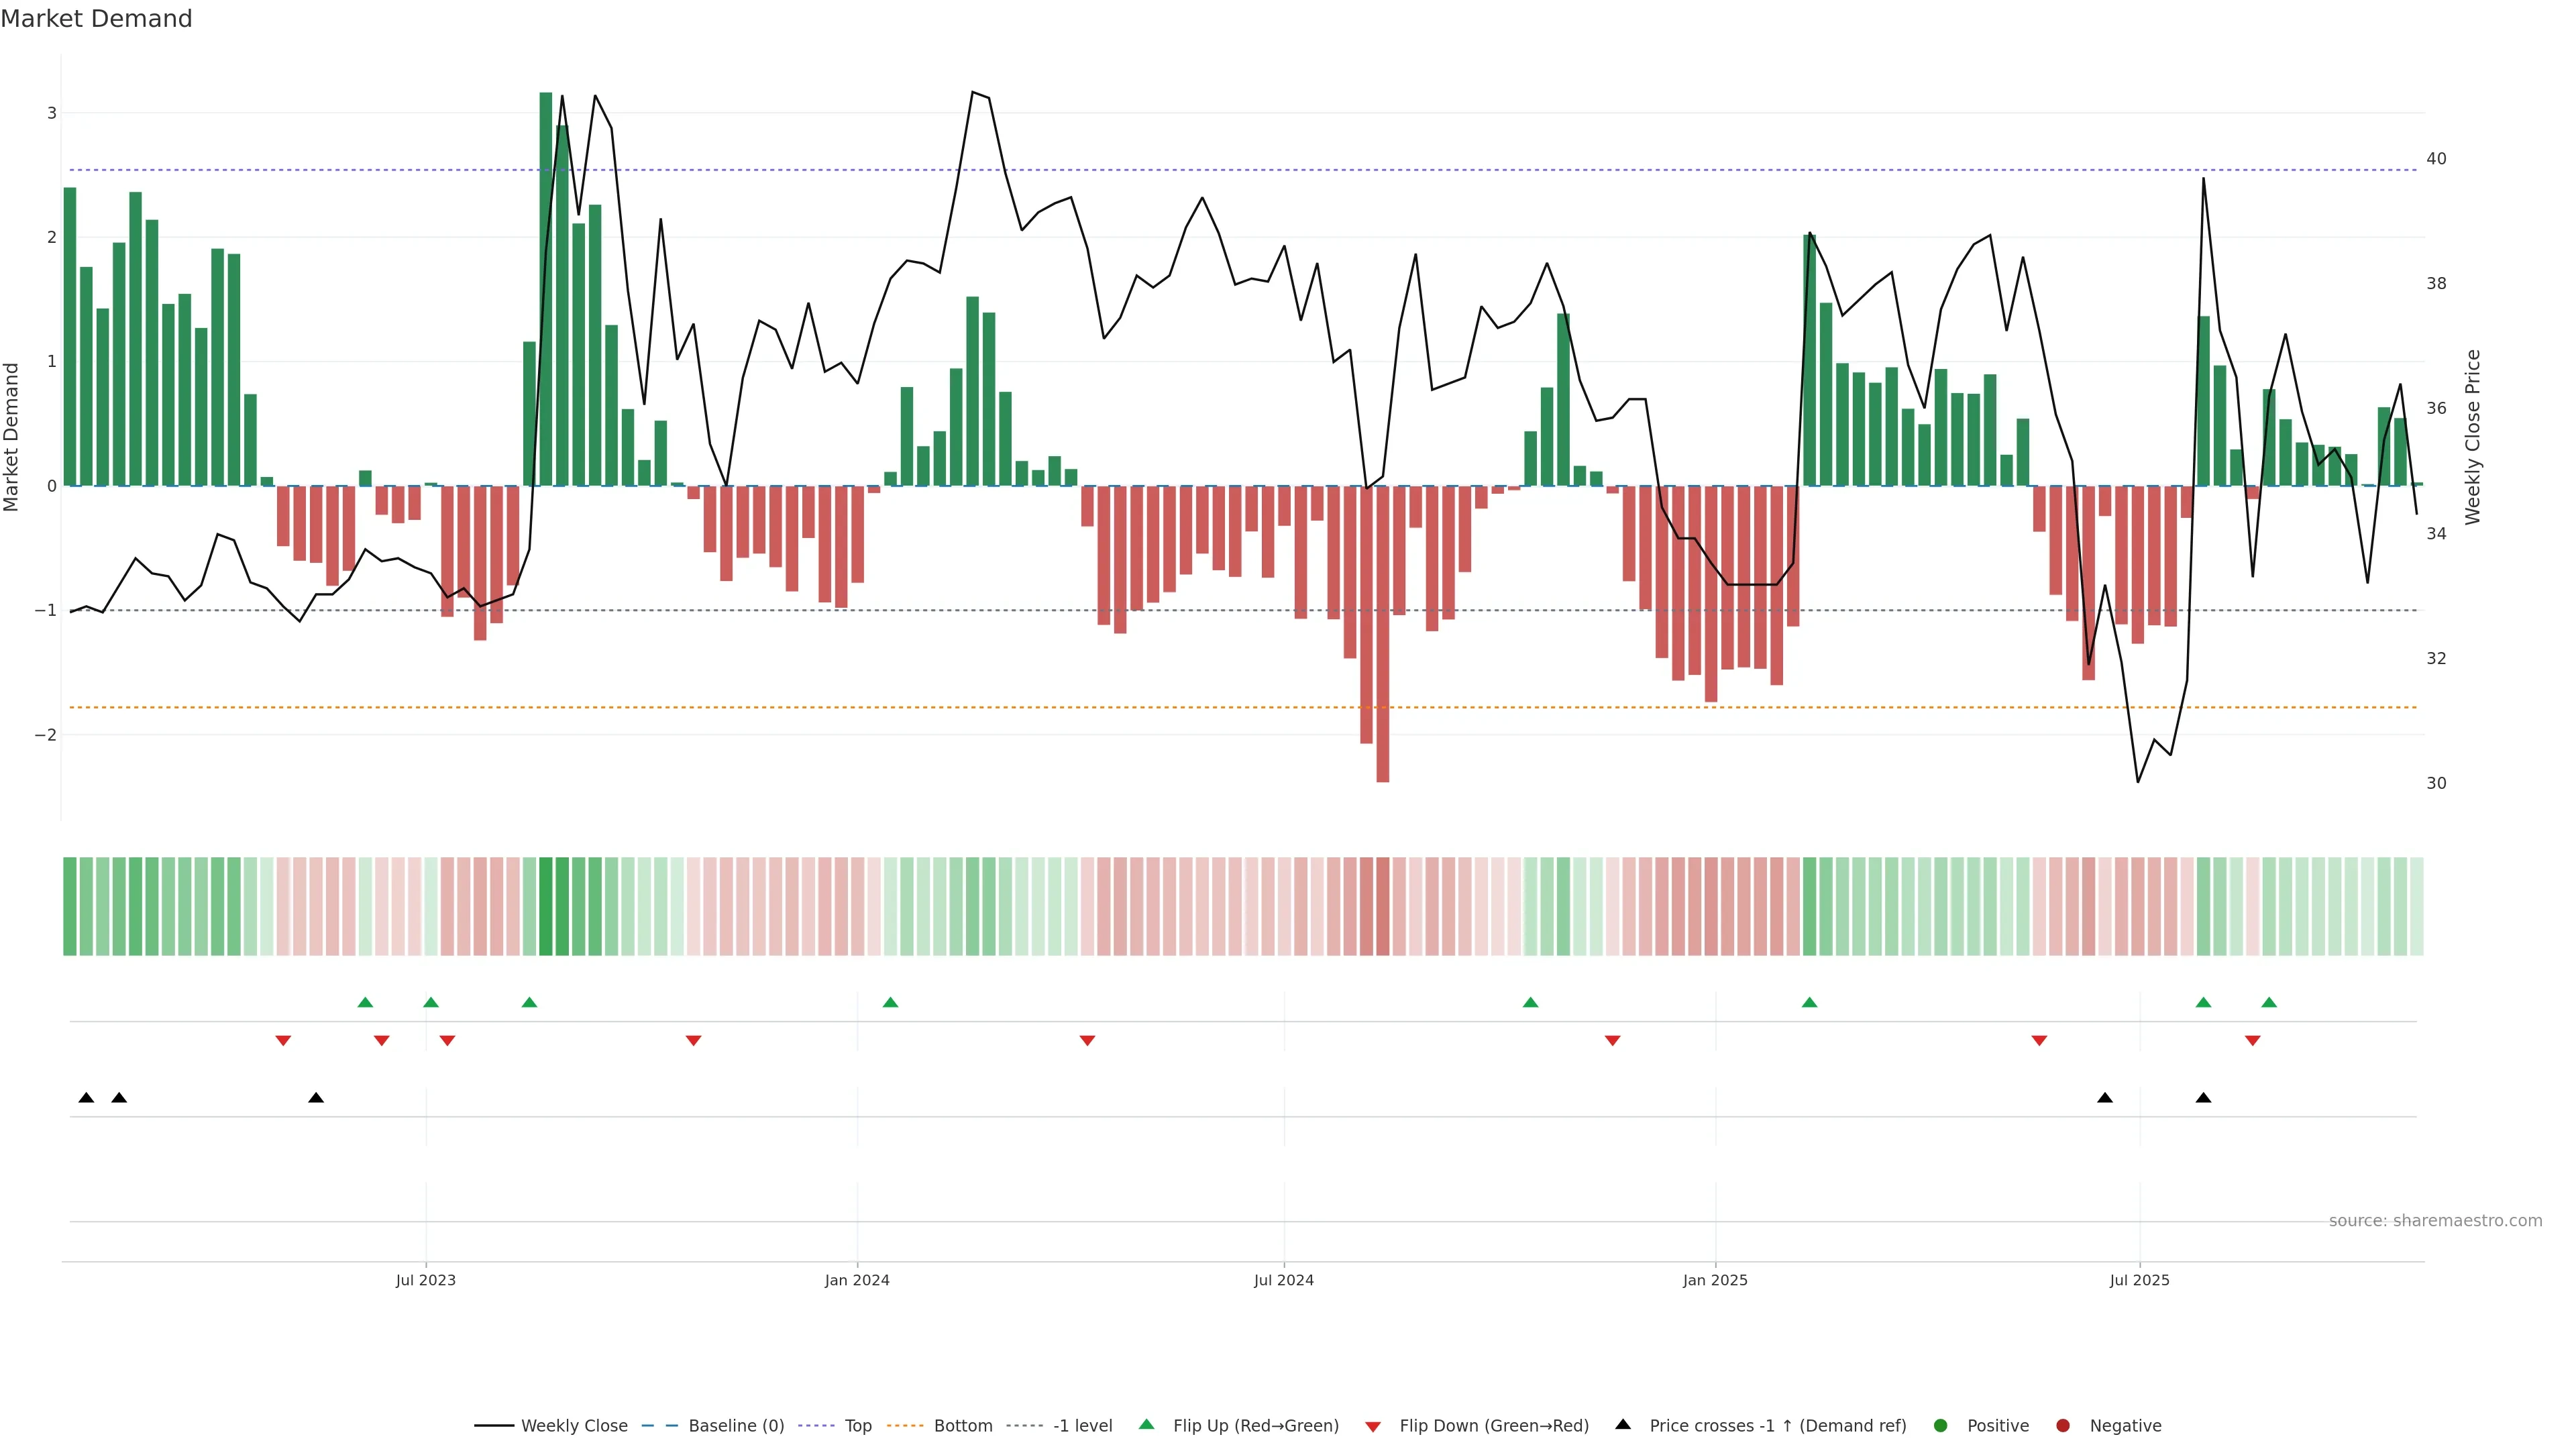The width and height of the screenshot is (2576, 1449).
Task: Click the -1 level legend label
Action: [x=1082, y=1426]
